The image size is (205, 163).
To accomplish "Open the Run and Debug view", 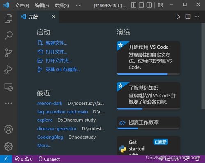I will [8, 70].
